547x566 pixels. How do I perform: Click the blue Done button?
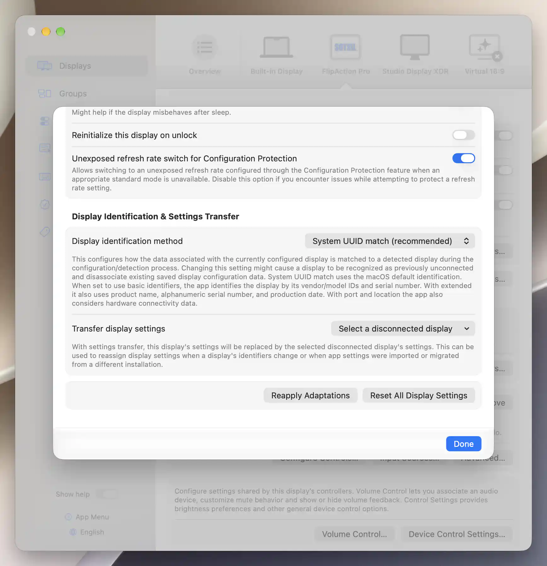tap(464, 444)
